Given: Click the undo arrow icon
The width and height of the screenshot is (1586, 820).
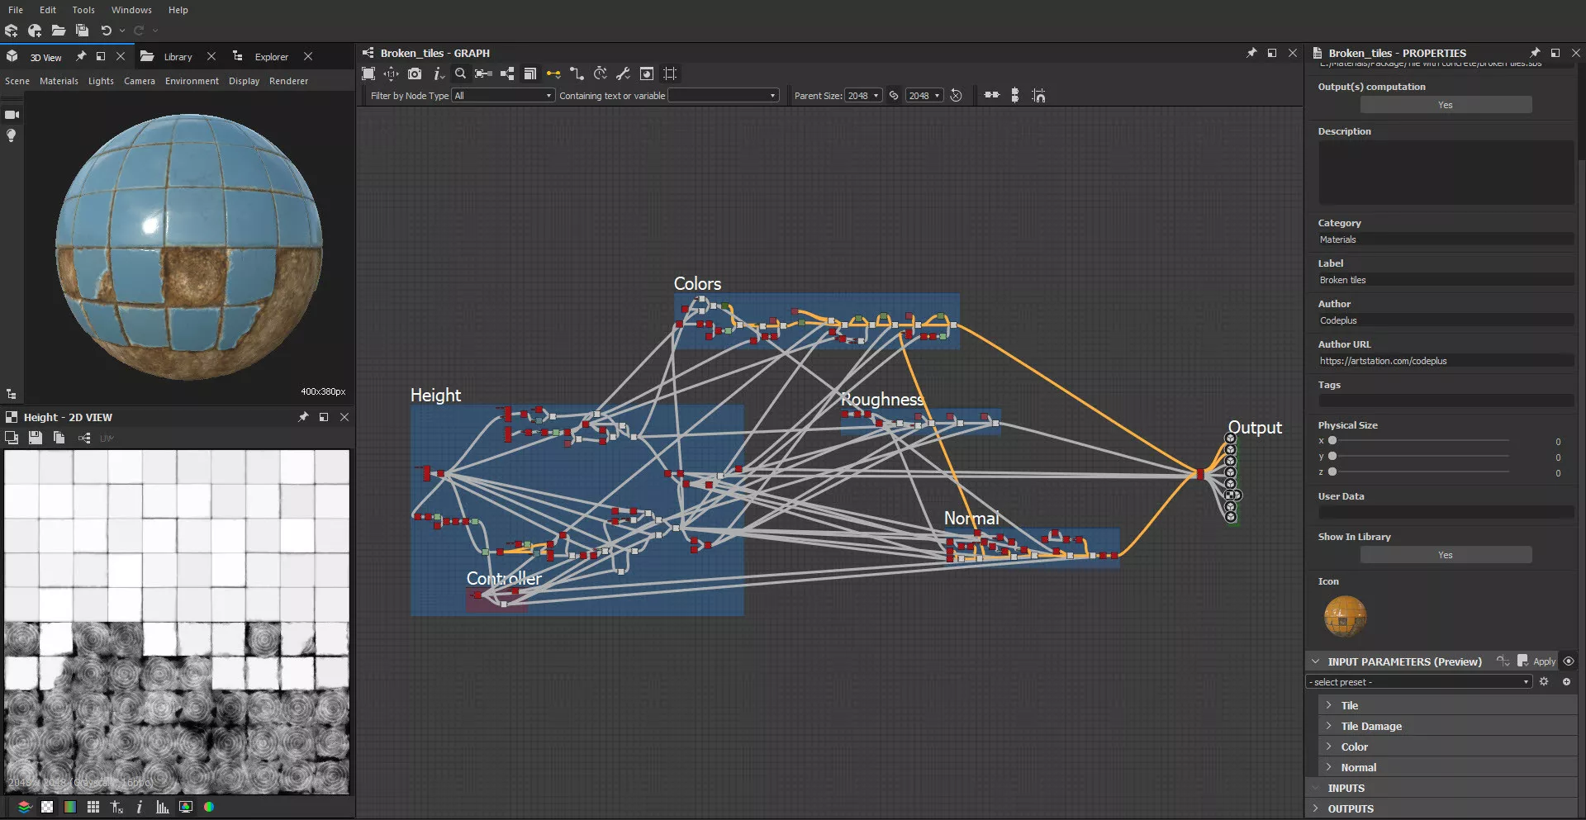Looking at the screenshot, I should click(106, 31).
